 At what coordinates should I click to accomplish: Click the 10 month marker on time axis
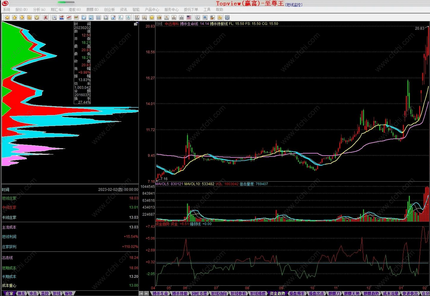click(312, 288)
